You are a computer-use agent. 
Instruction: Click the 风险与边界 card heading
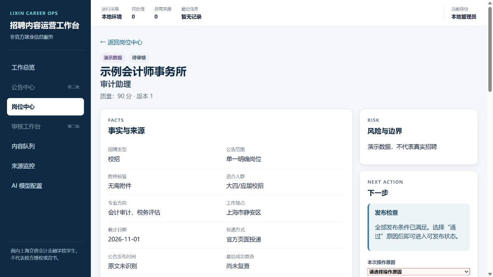point(385,131)
